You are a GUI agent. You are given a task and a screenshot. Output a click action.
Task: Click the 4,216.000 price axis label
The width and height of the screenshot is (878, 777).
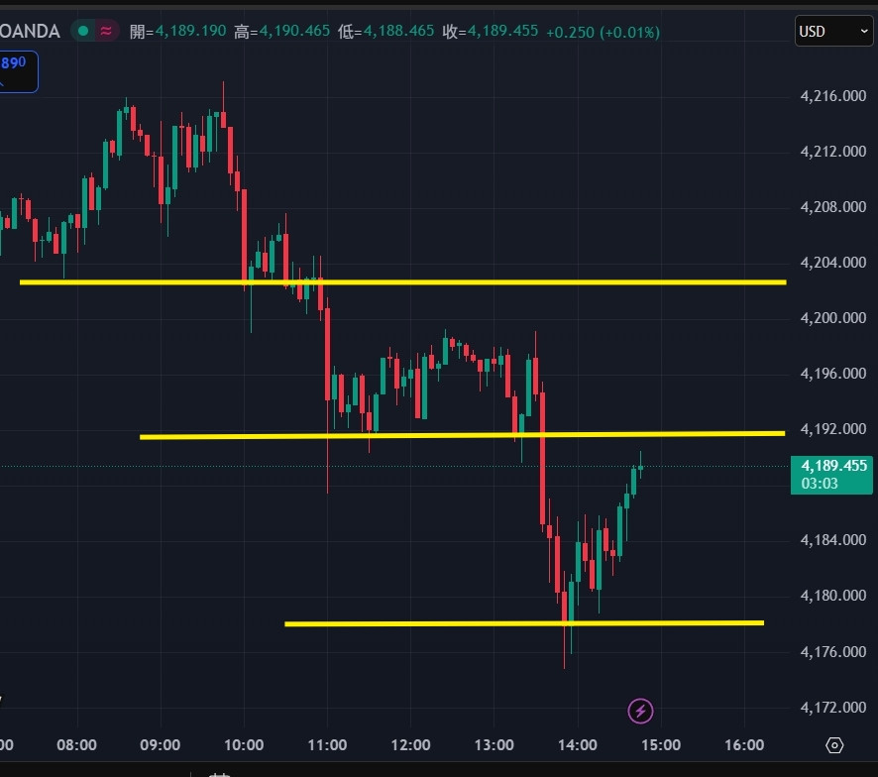(x=832, y=96)
